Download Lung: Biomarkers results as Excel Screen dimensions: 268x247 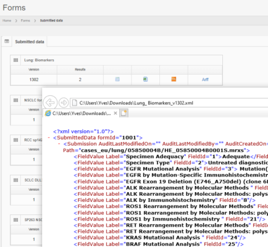tap(145, 79)
